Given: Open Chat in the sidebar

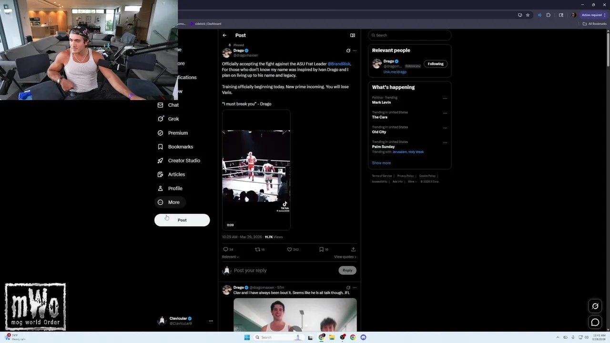Looking at the screenshot, I should (x=168, y=105).
